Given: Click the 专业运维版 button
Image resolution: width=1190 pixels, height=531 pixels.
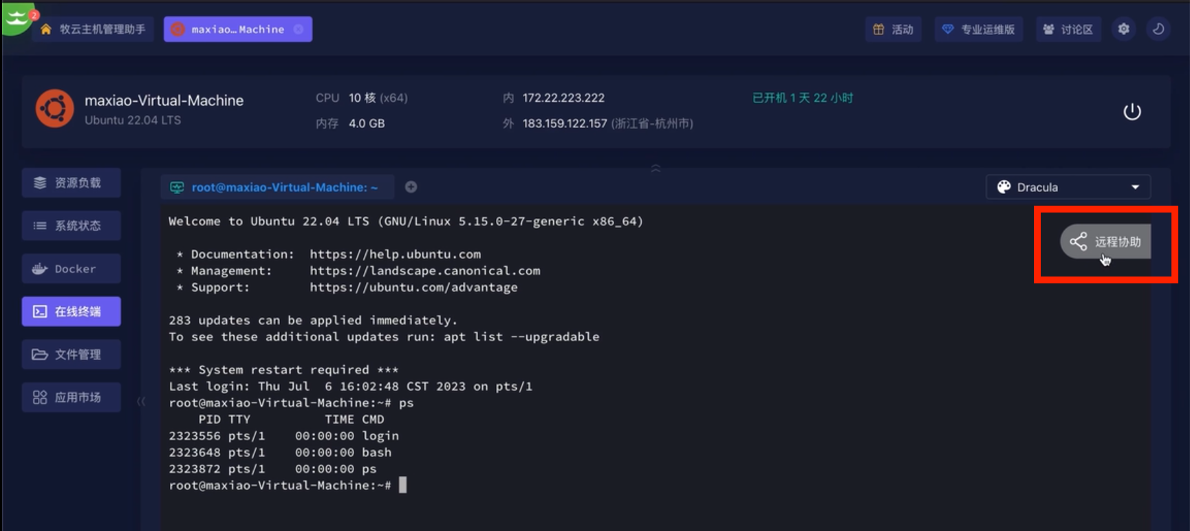Looking at the screenshot, I should pos(978,30).
